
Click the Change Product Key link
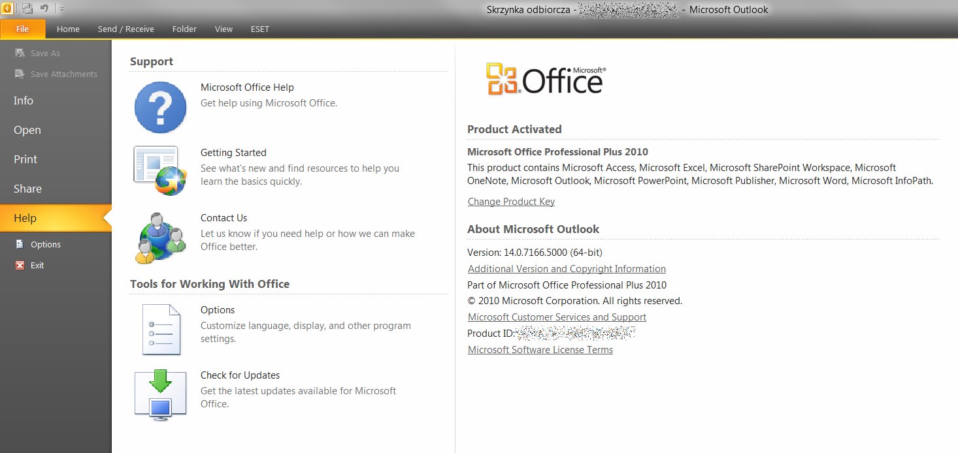[x=511, y=202]
